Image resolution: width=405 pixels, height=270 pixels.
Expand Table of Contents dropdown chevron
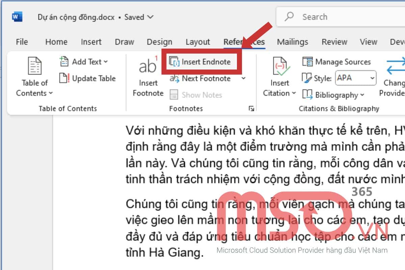51,93
